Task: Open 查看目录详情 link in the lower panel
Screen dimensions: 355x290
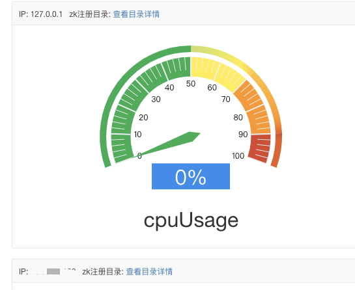Action: coord(149,271)
